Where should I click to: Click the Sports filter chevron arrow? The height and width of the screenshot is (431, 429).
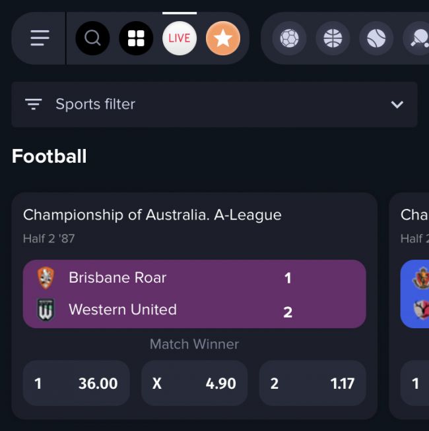pyautogui.click(x=397, y=104)
